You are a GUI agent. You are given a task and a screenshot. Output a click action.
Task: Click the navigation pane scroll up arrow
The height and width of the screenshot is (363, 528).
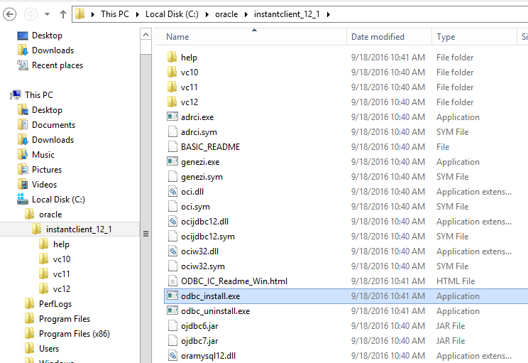[145, 35]
